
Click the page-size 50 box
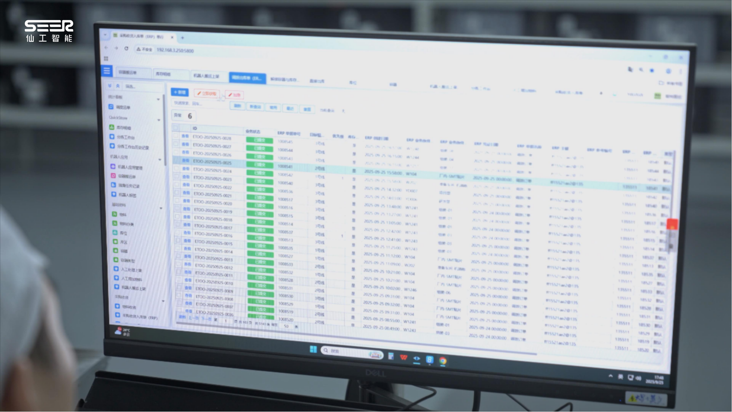[x=286, y=326]
